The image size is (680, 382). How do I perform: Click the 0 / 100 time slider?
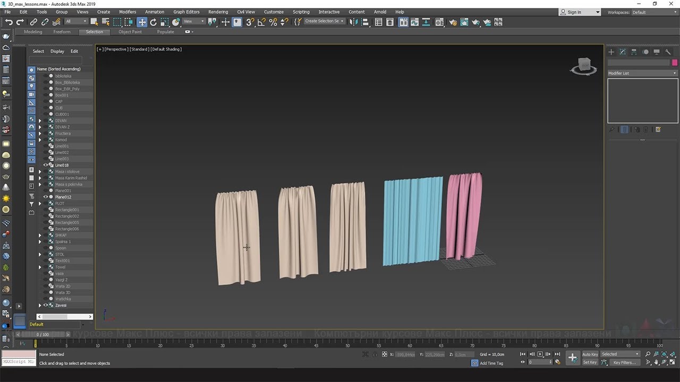tap(42, 334)
